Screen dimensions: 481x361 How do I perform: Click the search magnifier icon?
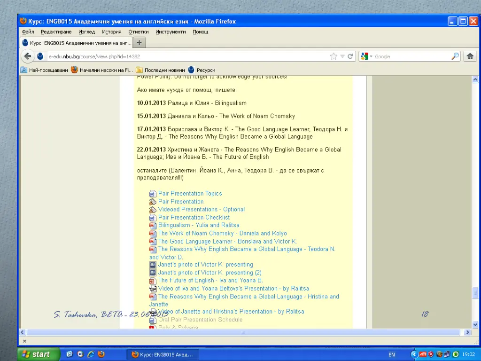click(455, 56)
